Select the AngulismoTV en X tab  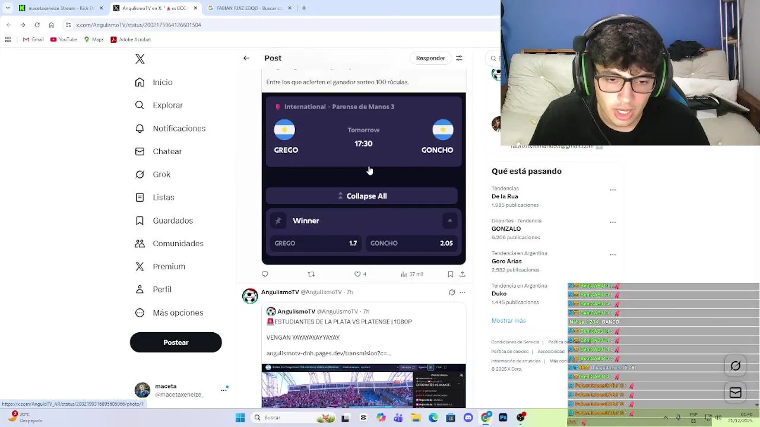pos(155,8)
